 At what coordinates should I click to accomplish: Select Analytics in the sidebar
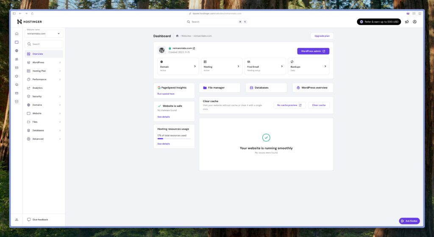38,88
